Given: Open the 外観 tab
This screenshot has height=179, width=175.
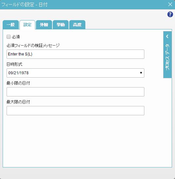Looking at the screenshot, I should pos(44,25).
